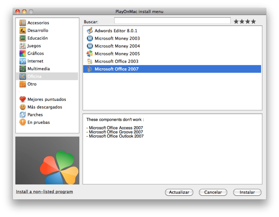Click the En pruebas warning icon
Viewport: 279px width, 217px height.
(23, 122)
